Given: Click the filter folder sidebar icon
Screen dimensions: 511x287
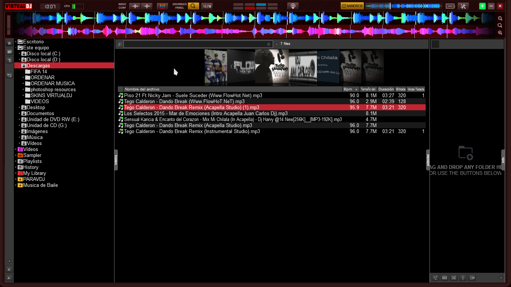Looking at the screenshot, I should (x=9, y=60).
